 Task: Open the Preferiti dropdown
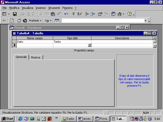pyautogui.click(x=35, y=21)
